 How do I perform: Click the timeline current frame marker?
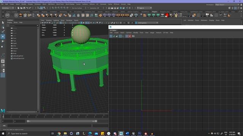[3, 116]
